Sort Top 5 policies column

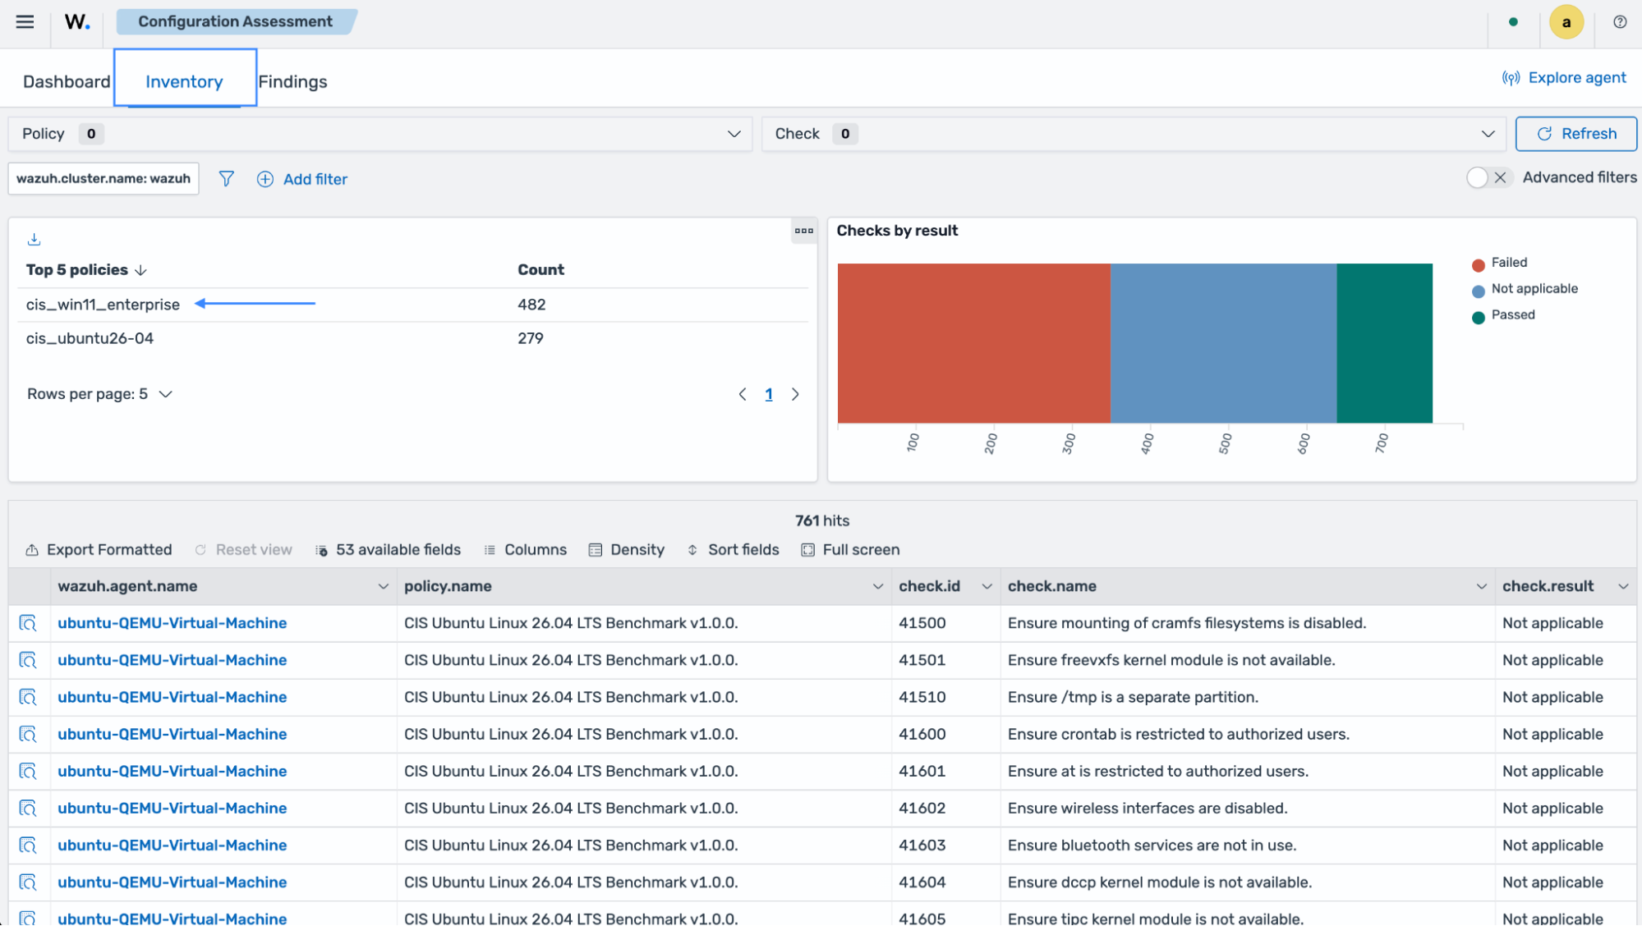pos(86,270)
